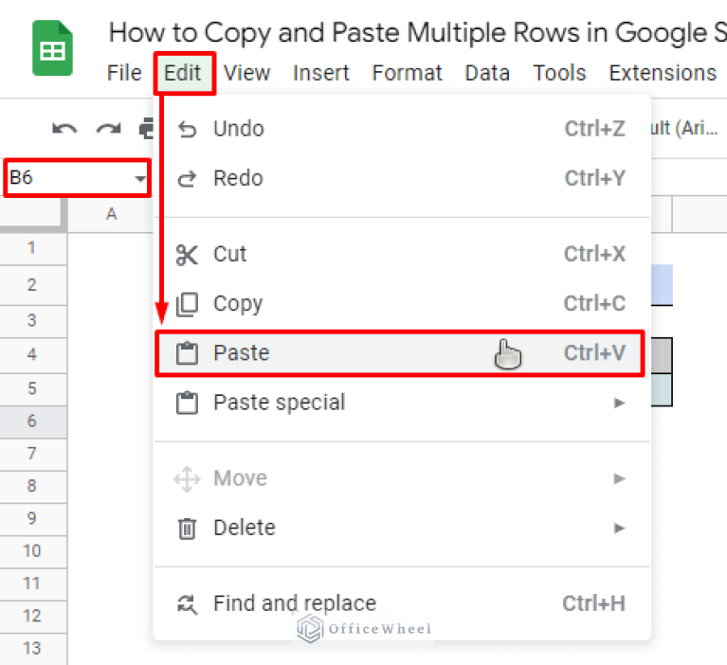Image resolution: width=727 pixels, height=665 pixels.
Task: Open the Format menu
Action: pos(407,73)
